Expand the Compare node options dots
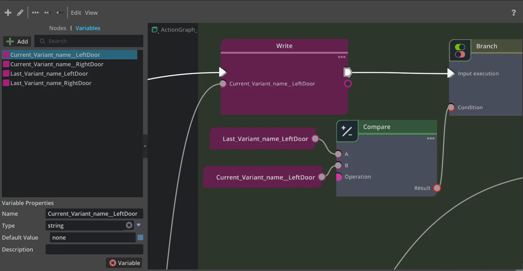The width and height of the screenshot is (523, 271). pos(430,138)
